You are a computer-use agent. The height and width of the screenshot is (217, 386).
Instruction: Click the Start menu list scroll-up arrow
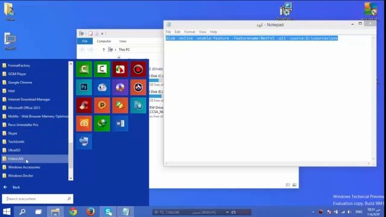[71, 64]
